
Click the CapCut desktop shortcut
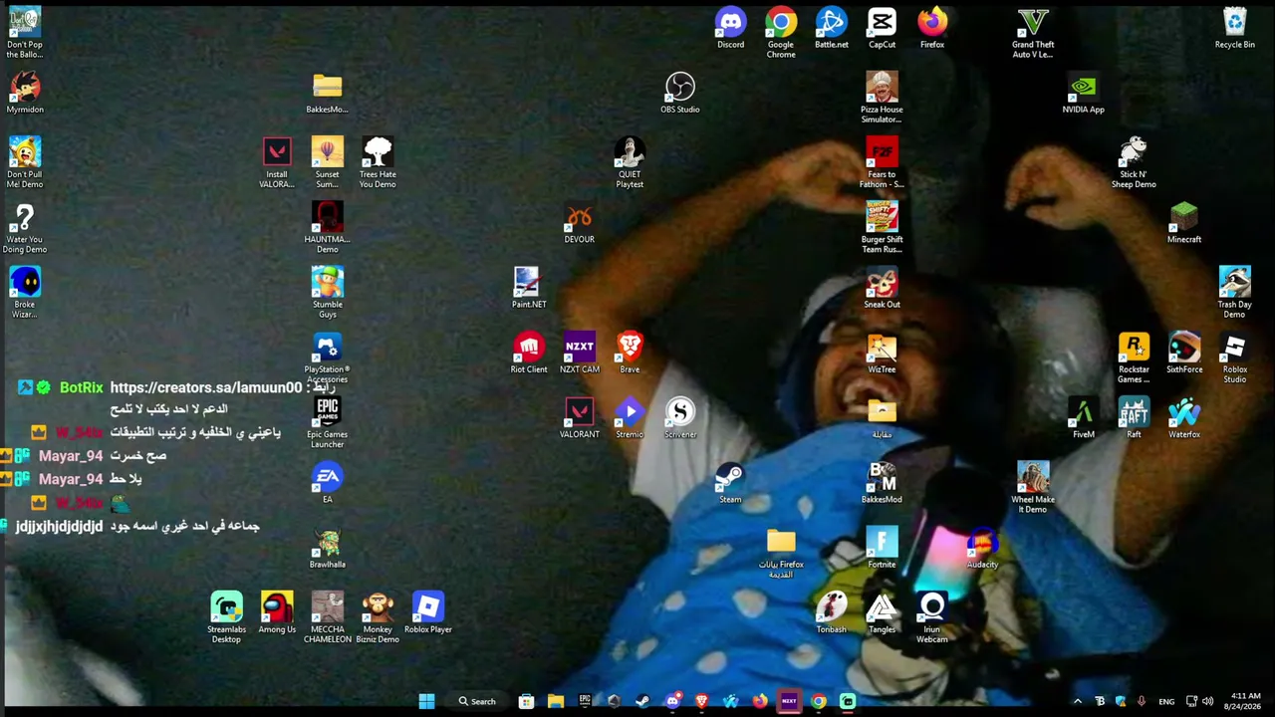click(882, 28)
